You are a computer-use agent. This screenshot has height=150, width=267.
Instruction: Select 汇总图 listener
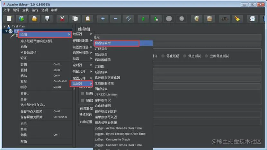[123, 66]
